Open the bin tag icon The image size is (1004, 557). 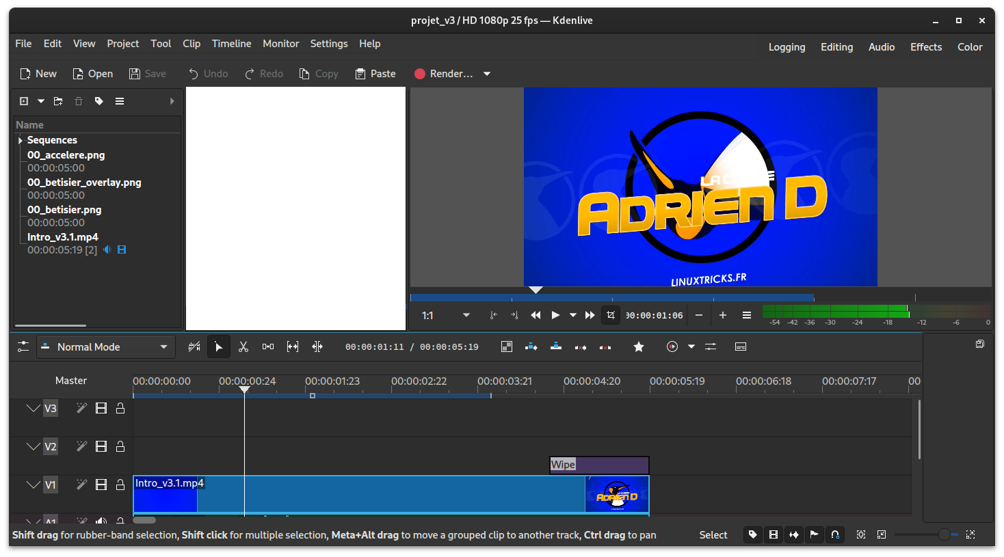[x=99, y=101]
